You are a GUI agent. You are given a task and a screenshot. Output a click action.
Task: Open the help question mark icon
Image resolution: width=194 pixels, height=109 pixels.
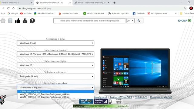click(x=32, y=21)
